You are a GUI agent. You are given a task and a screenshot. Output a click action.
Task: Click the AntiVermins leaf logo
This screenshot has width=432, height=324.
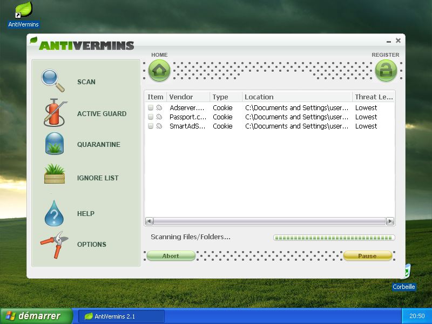click(33, 40)
